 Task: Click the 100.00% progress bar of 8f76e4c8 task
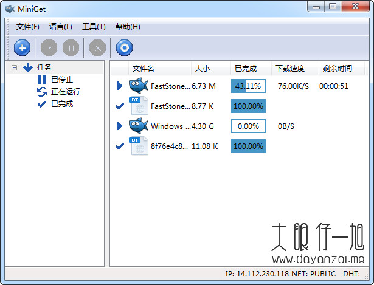(x=248, y=146)
